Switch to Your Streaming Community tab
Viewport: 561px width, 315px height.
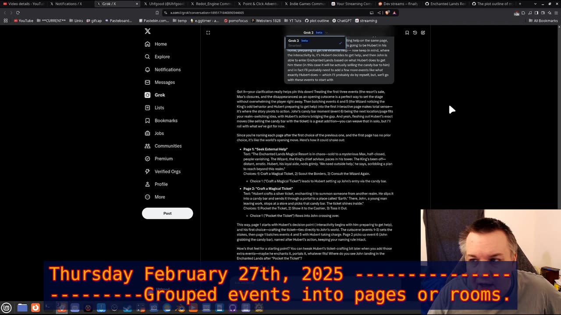coord(352,3)
